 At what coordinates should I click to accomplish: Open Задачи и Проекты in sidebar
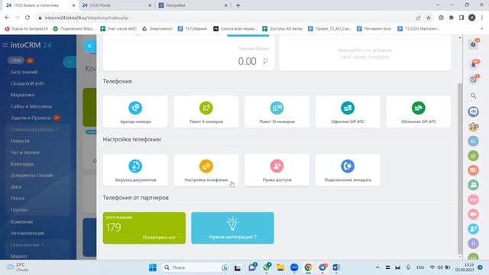(x=31, y=118)
